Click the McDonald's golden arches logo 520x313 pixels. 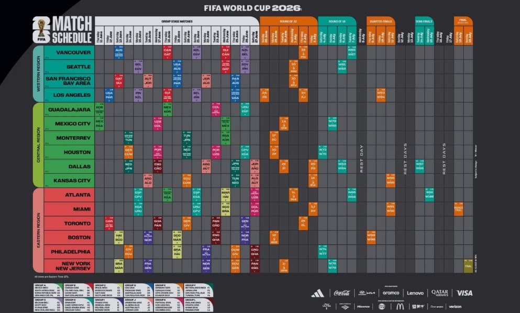pyautogui.click(x=400, y=306)
